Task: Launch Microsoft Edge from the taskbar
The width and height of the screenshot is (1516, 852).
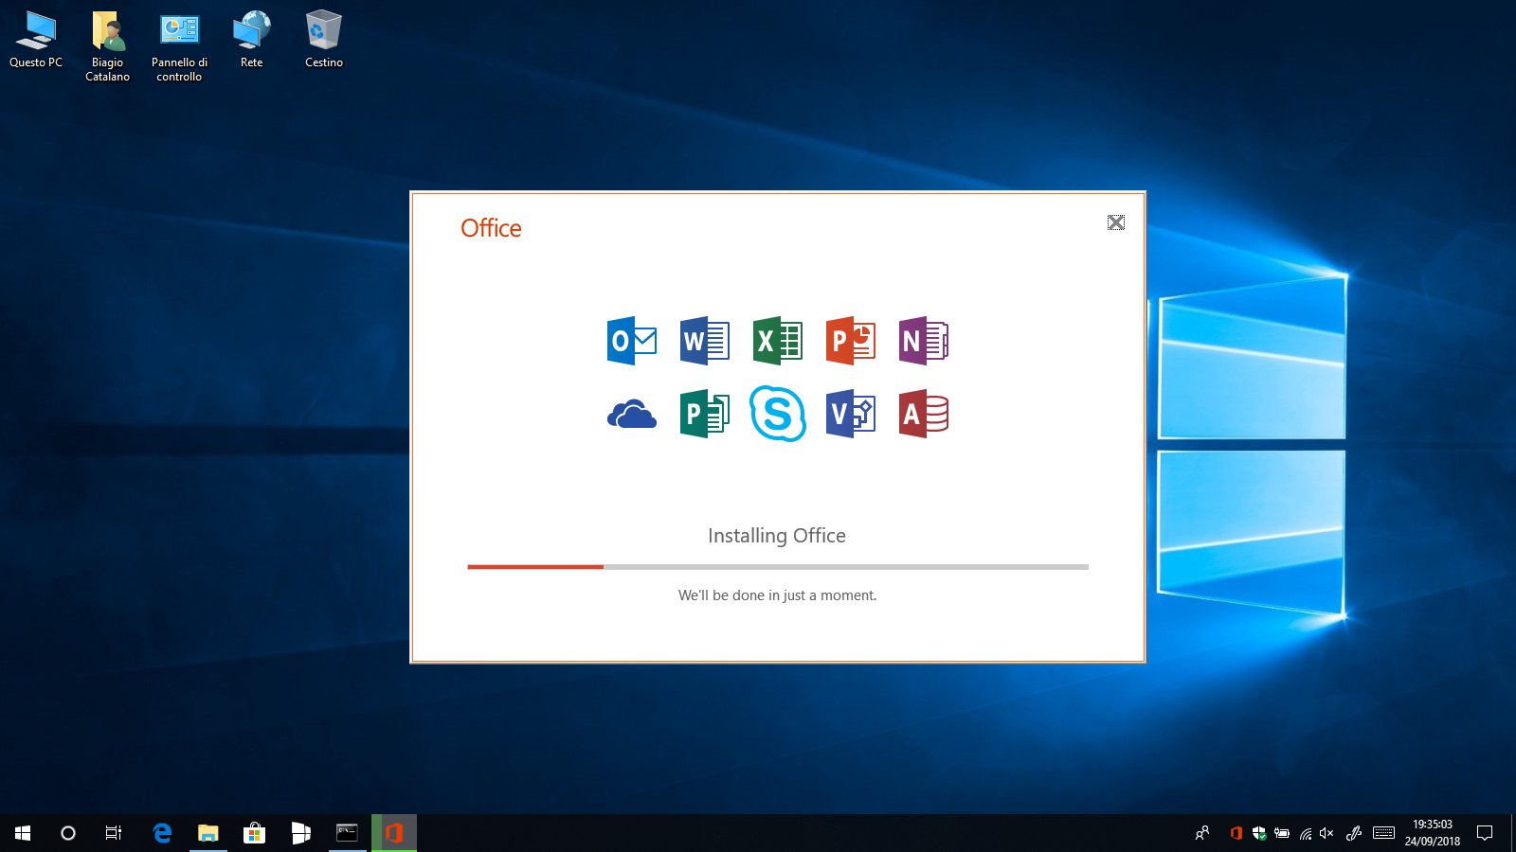Action: pyautogui.click(x=162, y=833)
